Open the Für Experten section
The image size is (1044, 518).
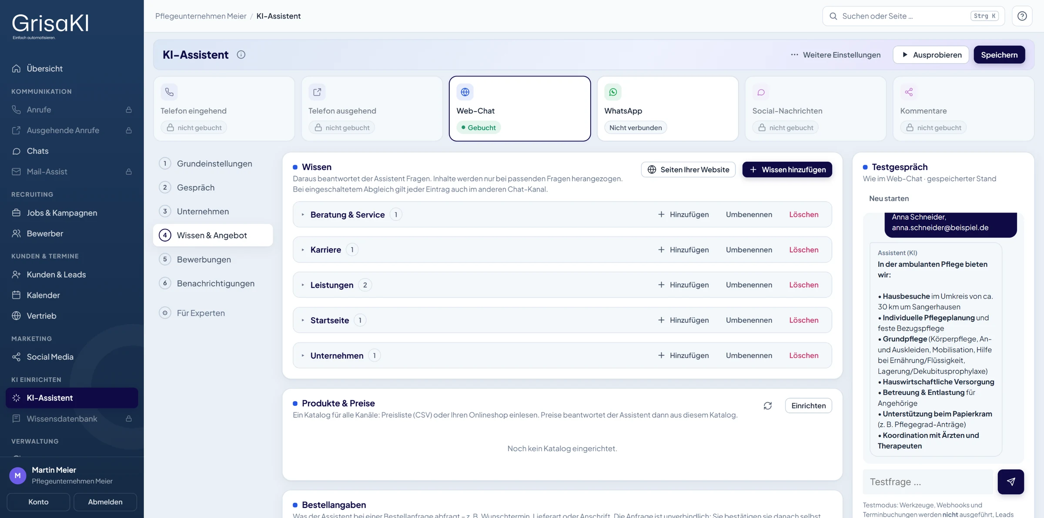click(x=213, y=313)
